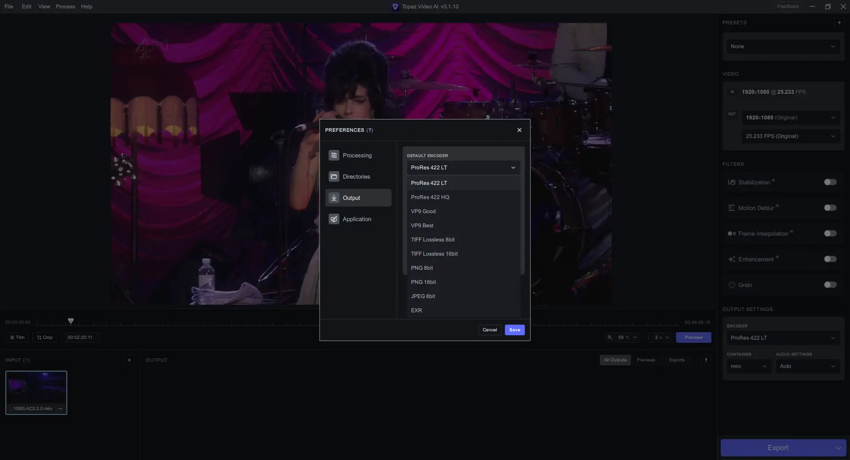The image size is (850, 460).
Task: Cancel the Preferences dialog
Action: 490,330
